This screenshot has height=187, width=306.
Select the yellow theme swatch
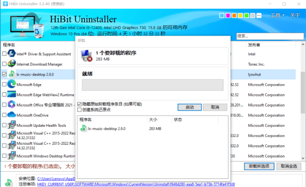240,16
